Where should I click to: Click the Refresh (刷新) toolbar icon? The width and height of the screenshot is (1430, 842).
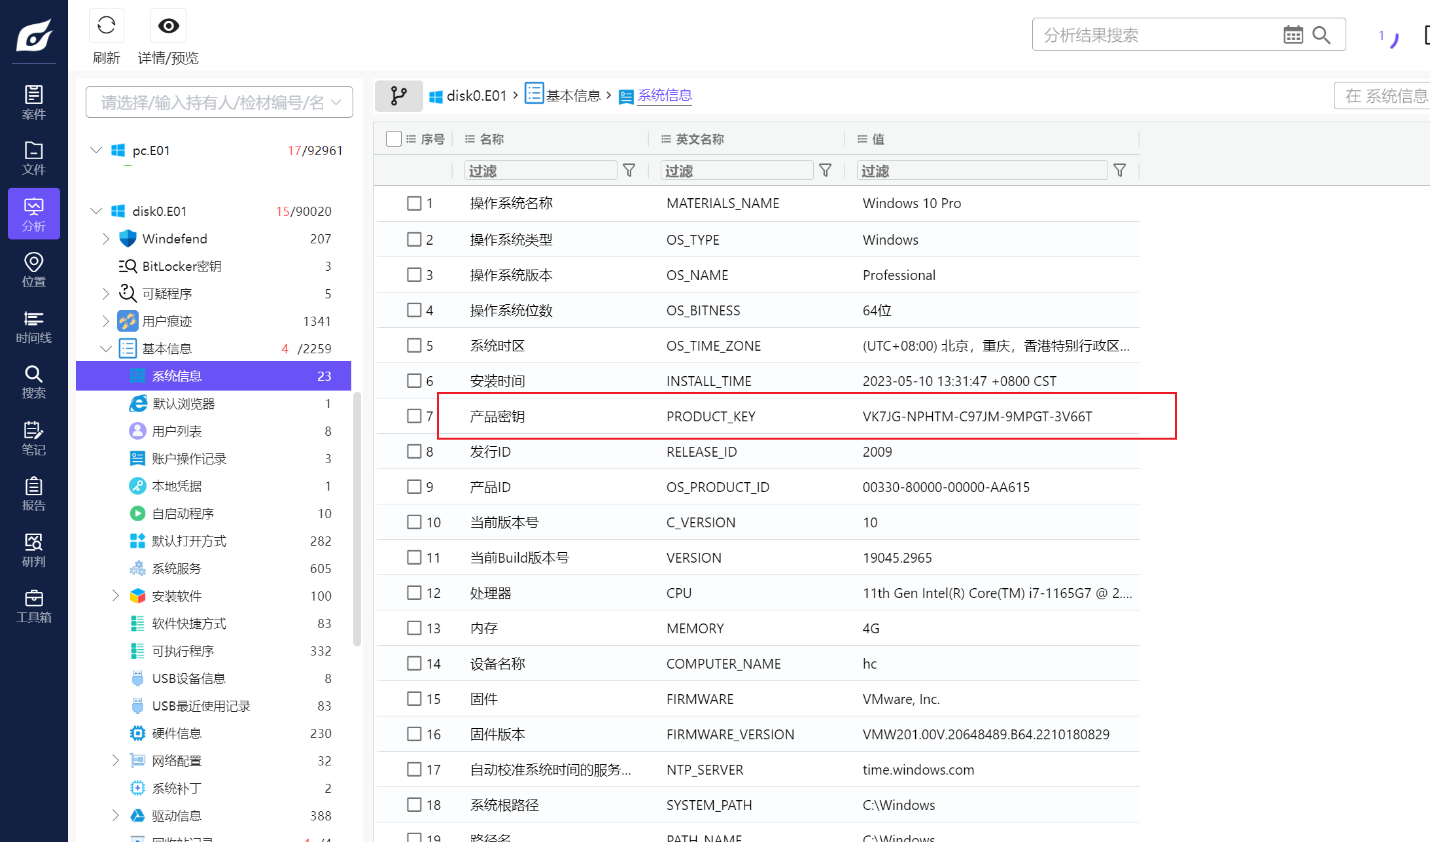coord(106,26)
